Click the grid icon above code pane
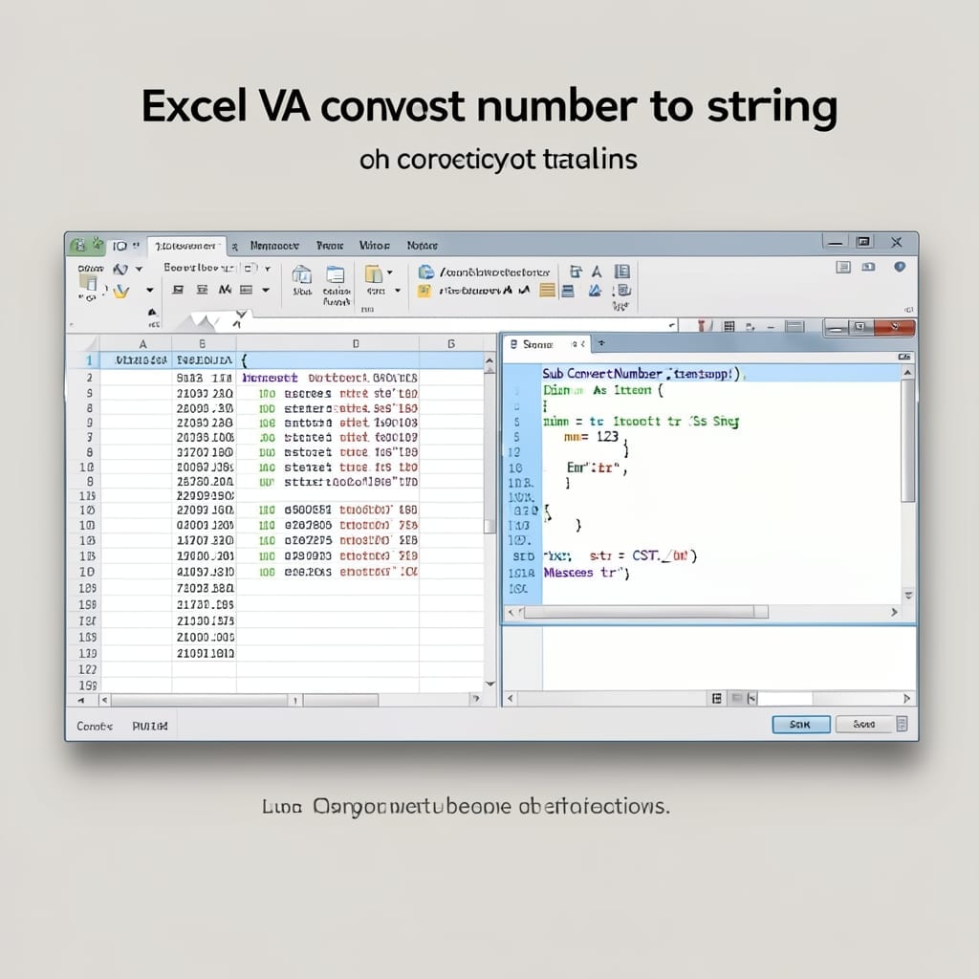This screenshot has height=979, width=979. tap(729, 326)
